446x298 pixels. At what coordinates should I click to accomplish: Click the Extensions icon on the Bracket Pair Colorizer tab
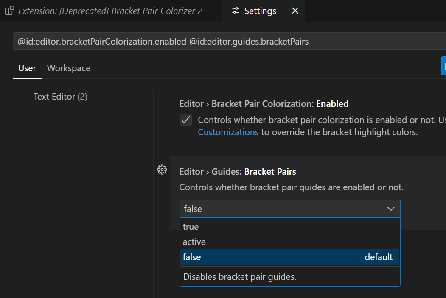(9, 11)
